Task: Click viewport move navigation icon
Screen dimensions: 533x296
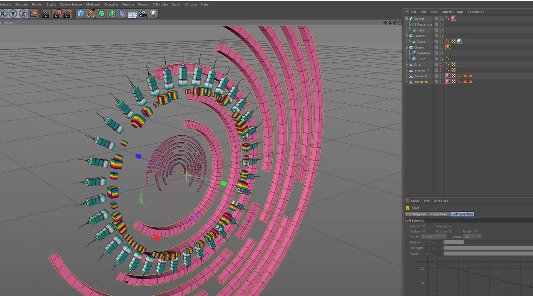Action: 386,23
